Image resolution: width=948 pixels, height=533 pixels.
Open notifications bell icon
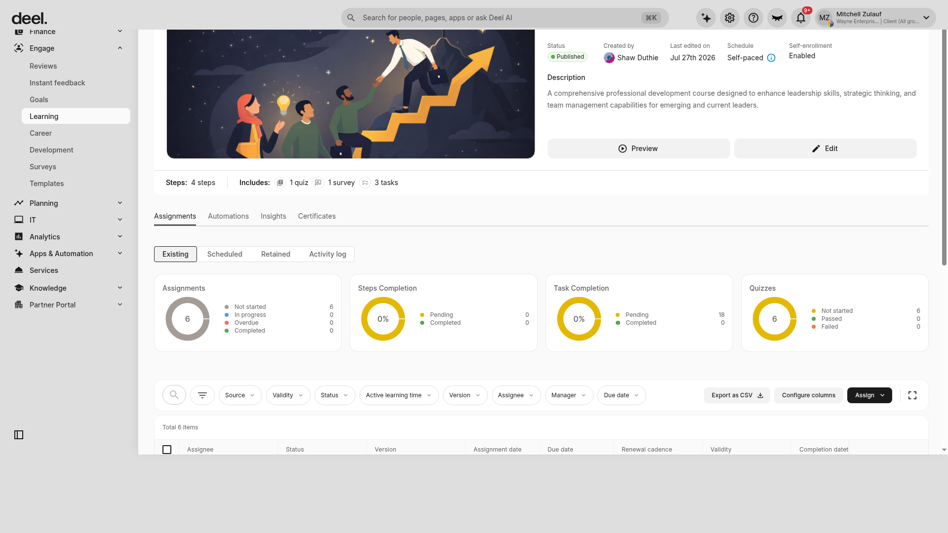pyautogui.click(x=801, y=18)
